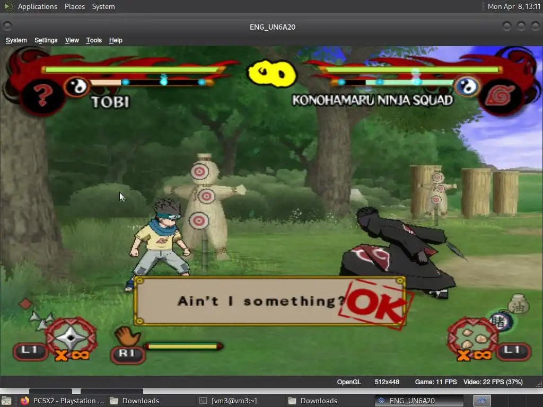
Task: Click the L1 shuriken item button
Action: click(x=30, y=351)
